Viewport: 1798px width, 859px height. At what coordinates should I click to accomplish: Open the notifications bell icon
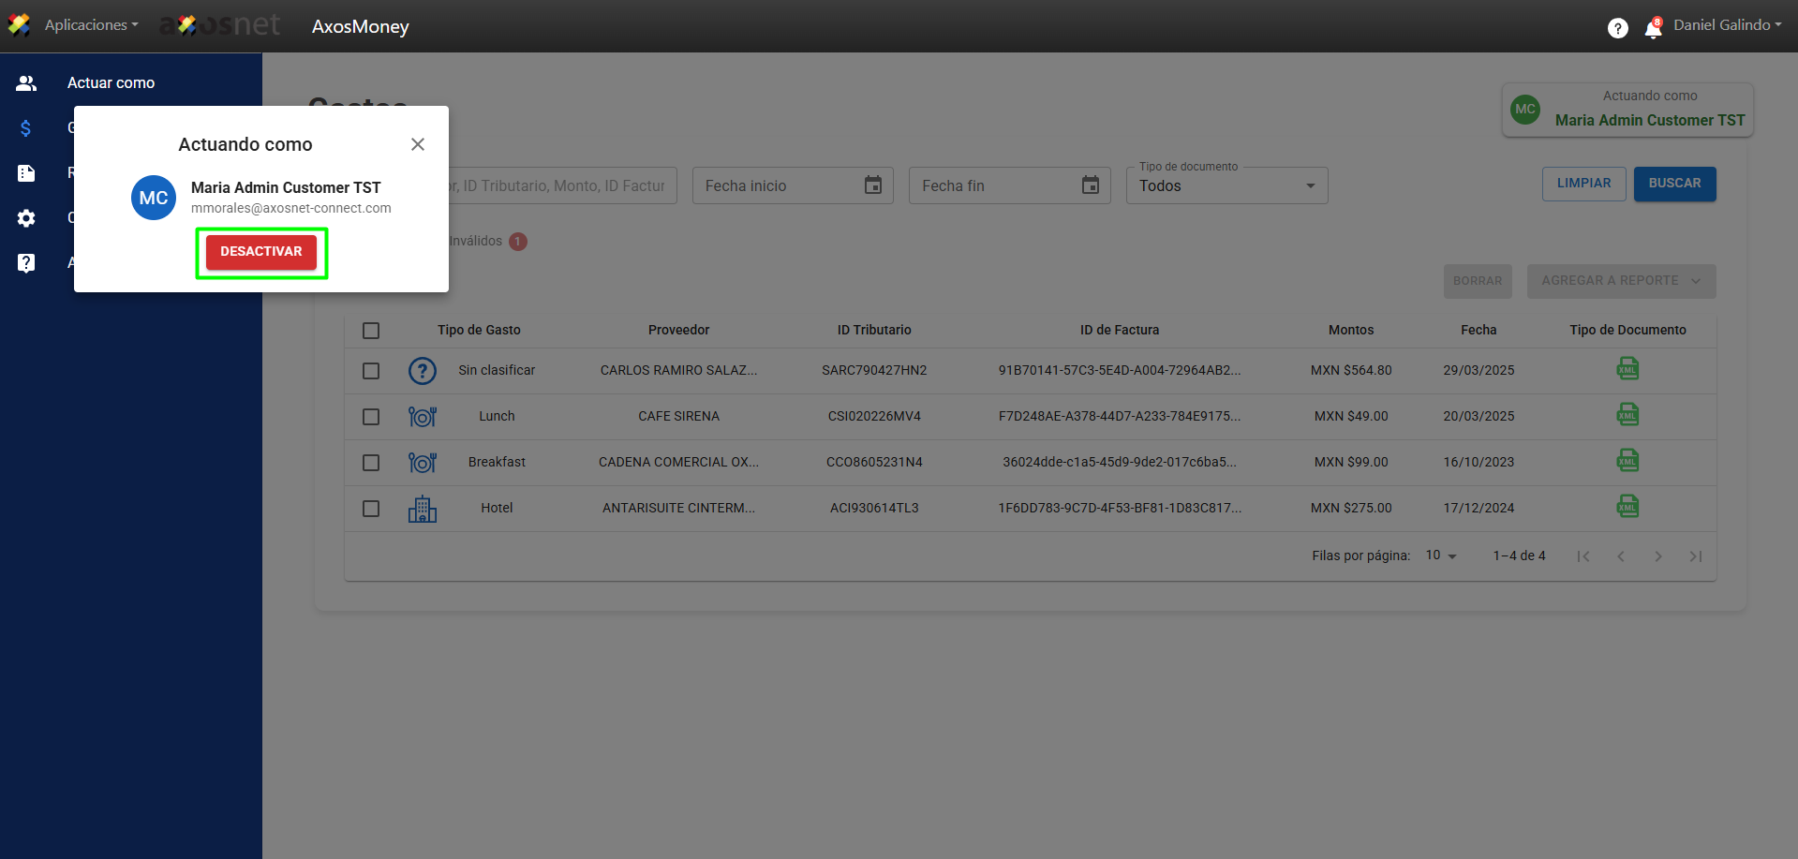pyautogui.click(x=1653, y=29)
